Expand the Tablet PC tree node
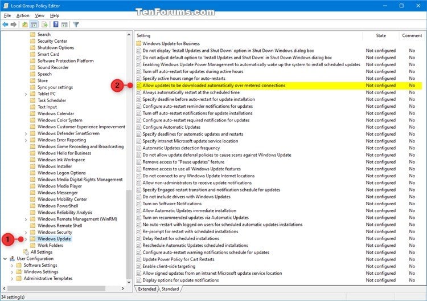427x301 pixels. coord(26,94)
